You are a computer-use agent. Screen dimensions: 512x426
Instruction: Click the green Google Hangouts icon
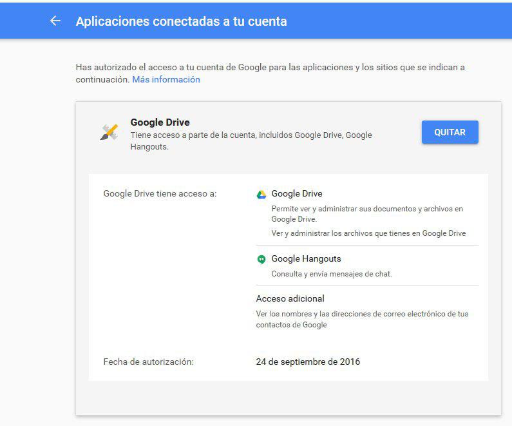261,260
